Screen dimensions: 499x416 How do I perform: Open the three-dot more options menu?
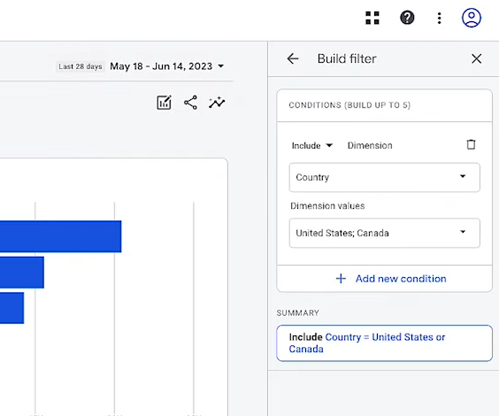click(x=439, y=18)
